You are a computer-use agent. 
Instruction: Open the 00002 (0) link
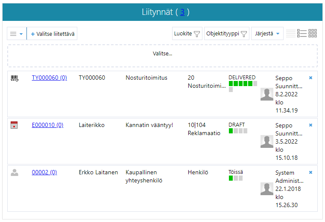(x=44, y=173)
